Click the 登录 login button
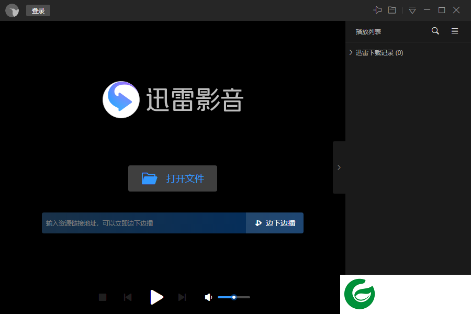471x314 pixels. 38,10
